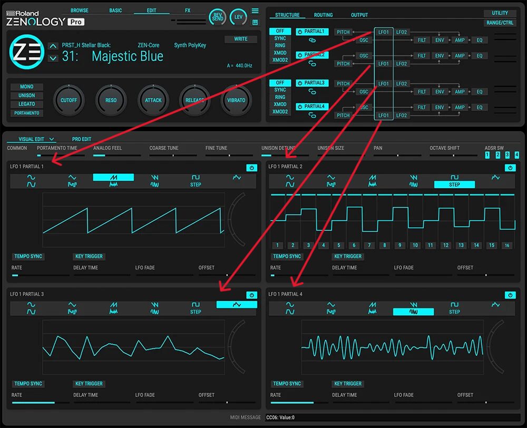Viewport: 527px width, 428px height.
Task: Go to previous preset with up arrow
Action: (x=53, y=46)
